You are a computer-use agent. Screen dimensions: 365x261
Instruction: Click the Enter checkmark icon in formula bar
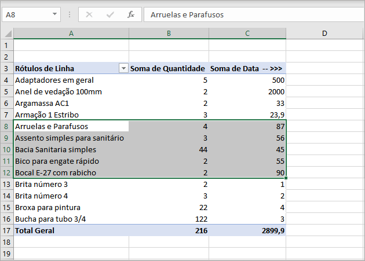(110, 14)
